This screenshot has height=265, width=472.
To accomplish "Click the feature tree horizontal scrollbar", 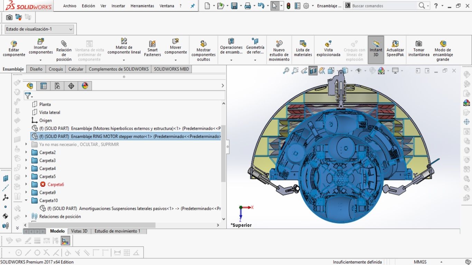I will [92, 225].
